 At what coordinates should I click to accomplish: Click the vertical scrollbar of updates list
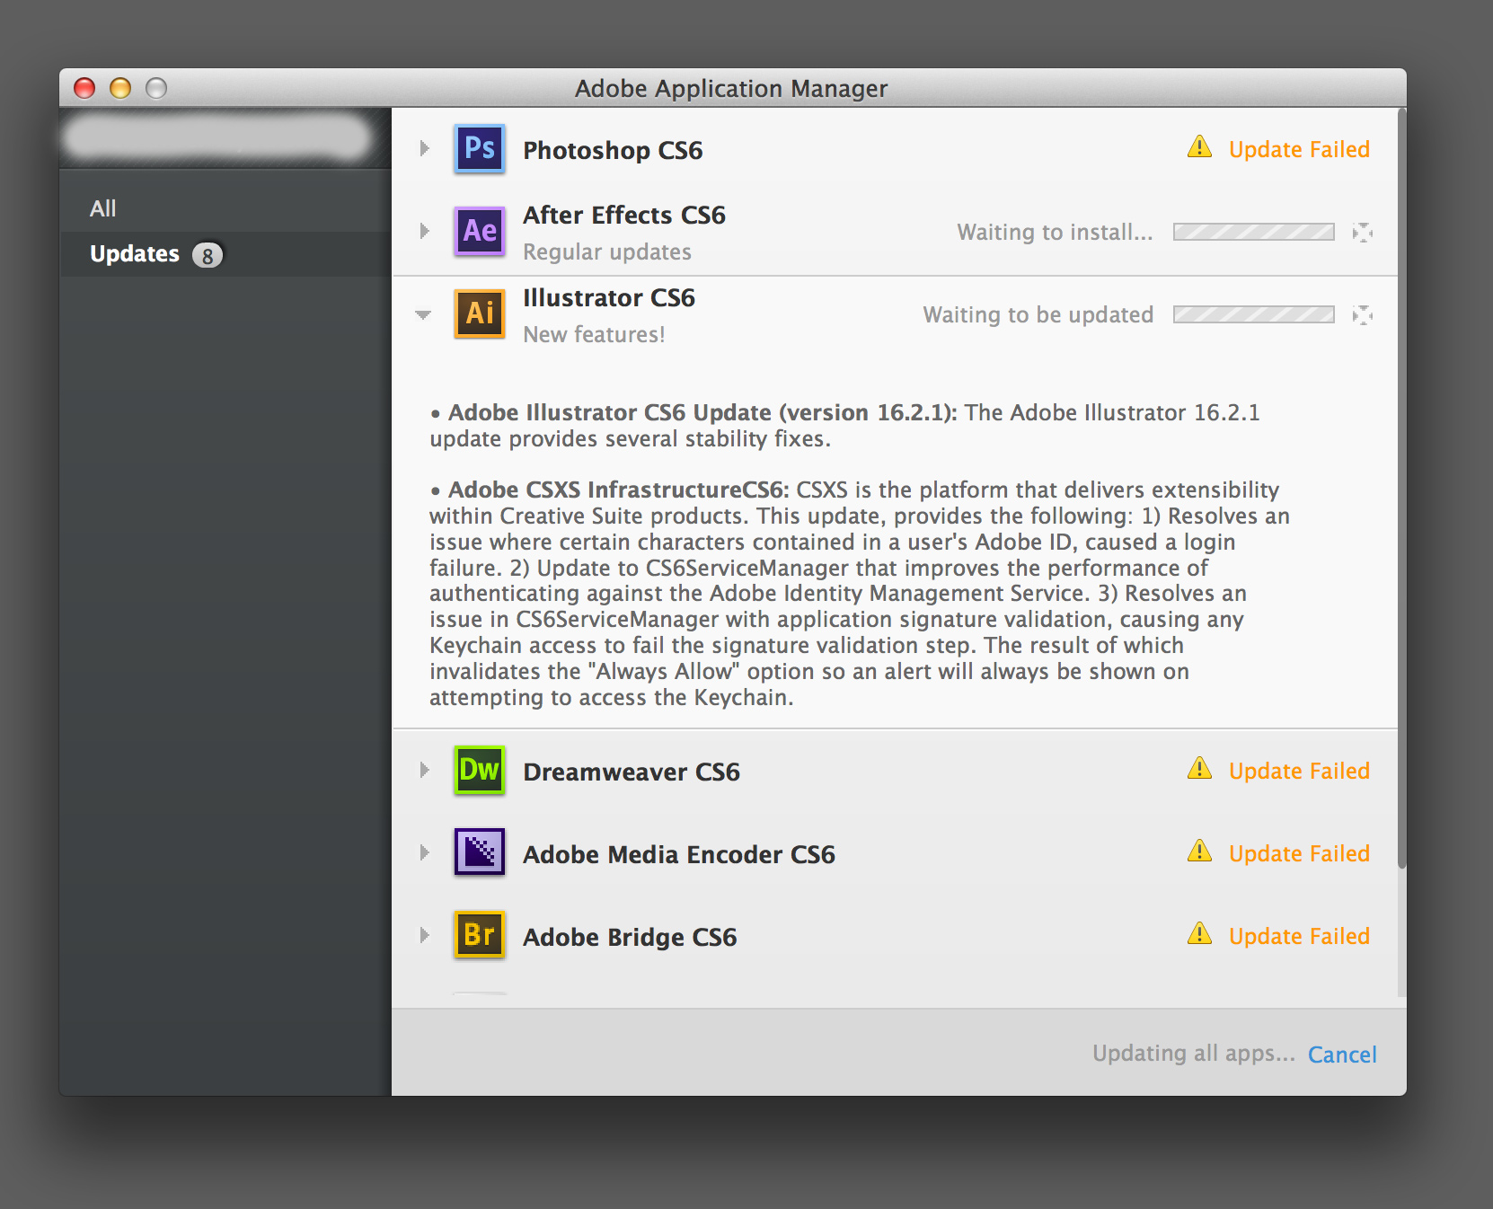1401,490
